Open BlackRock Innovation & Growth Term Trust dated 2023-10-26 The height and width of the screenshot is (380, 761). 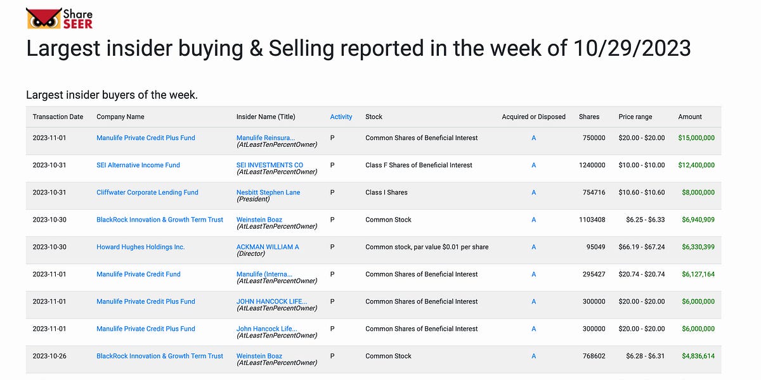pos(160,355)
